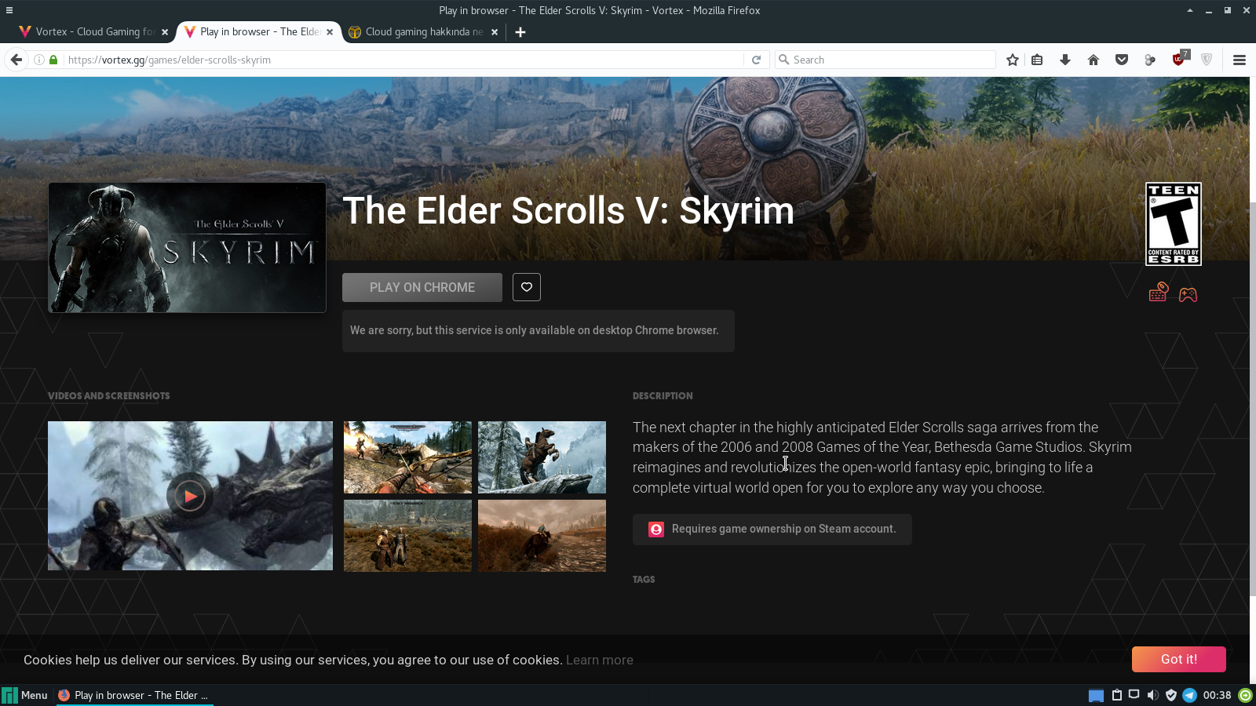Click the keyboard and mouse support icon
The width and height of the screenshot is (1256, 706).
click(x=1159, y=293)
